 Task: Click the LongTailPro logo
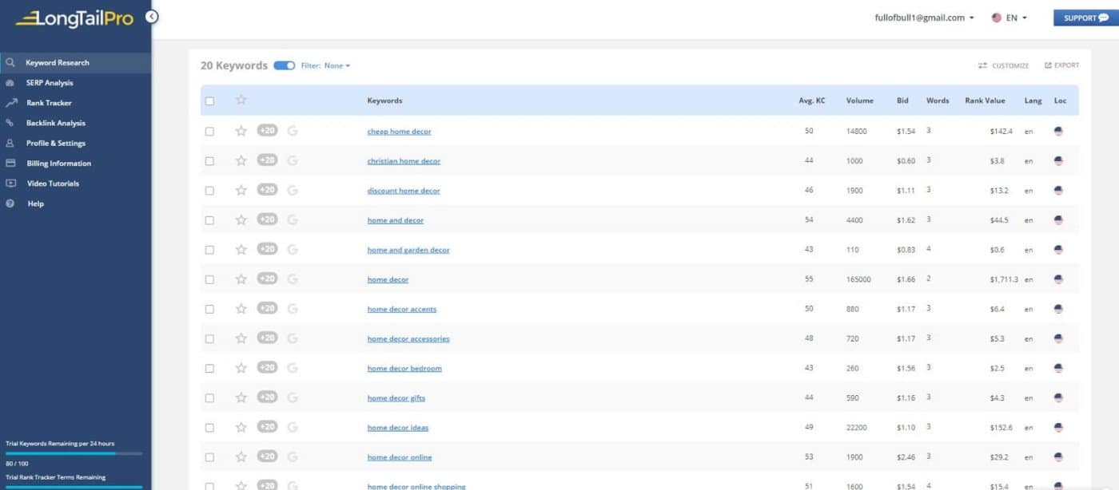(x=74, y=18)
